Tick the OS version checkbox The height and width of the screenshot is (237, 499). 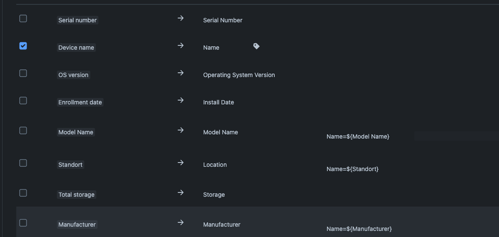[23, 73]
